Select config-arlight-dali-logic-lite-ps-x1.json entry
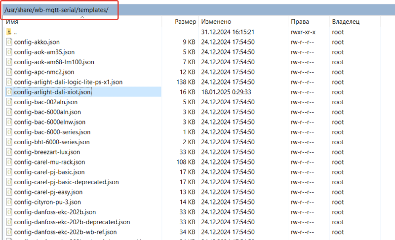 (x=68, y=82)
